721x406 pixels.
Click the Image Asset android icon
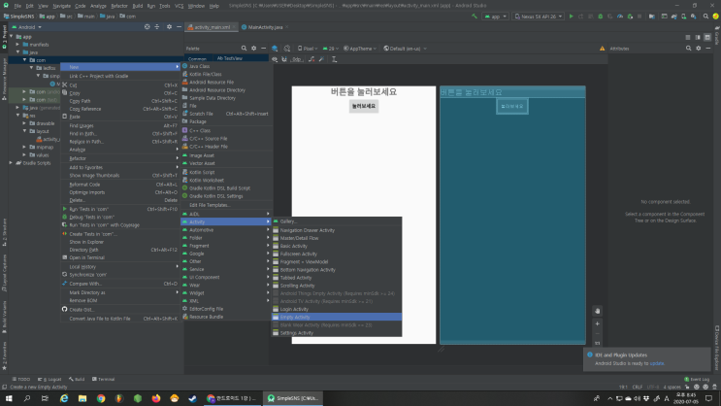click(x=184, y=155)
